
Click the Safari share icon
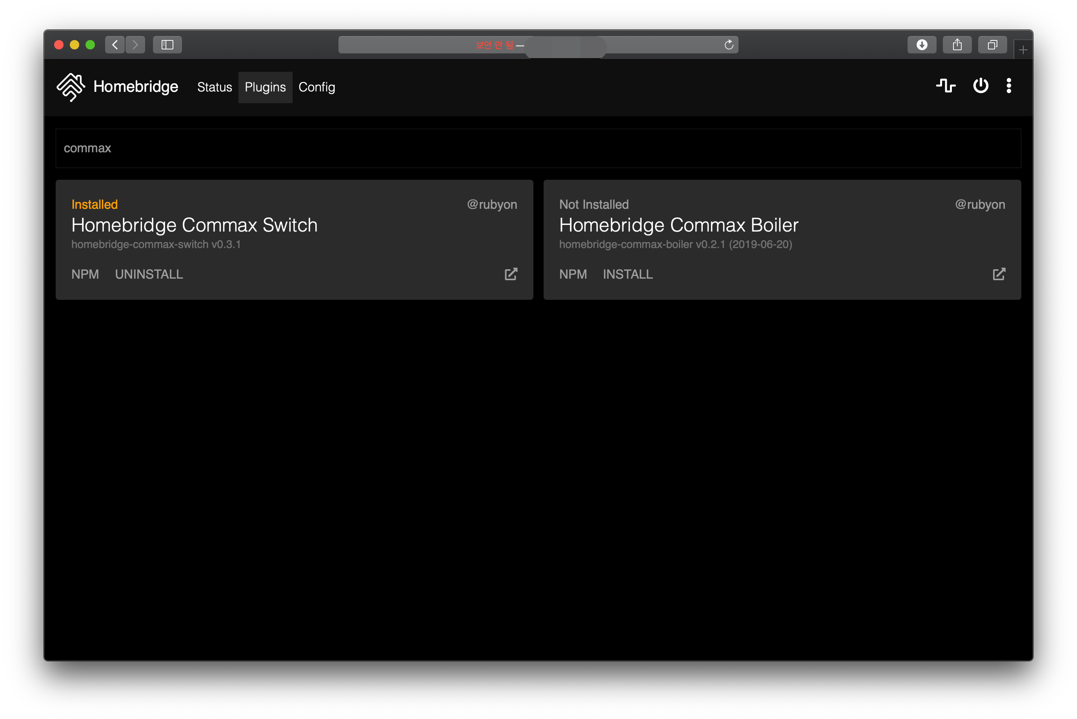click(957, 45)
